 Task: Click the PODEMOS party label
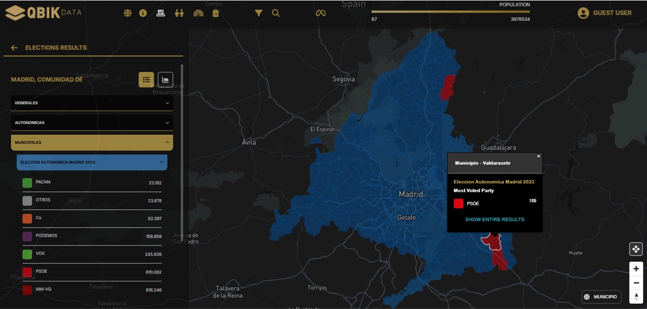point(47,236)
